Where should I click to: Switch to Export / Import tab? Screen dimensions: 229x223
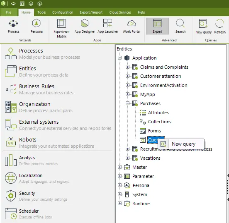coord(91,12)
